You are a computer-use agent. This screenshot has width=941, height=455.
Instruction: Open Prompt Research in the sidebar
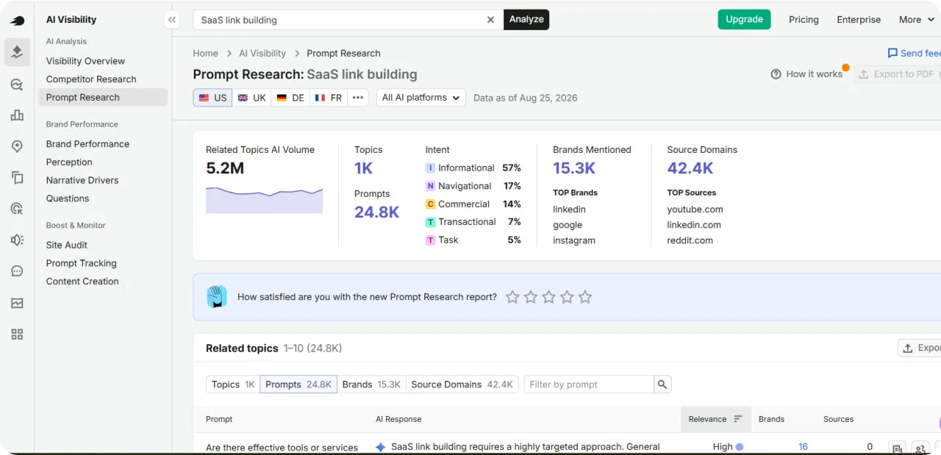coord(103,97)
